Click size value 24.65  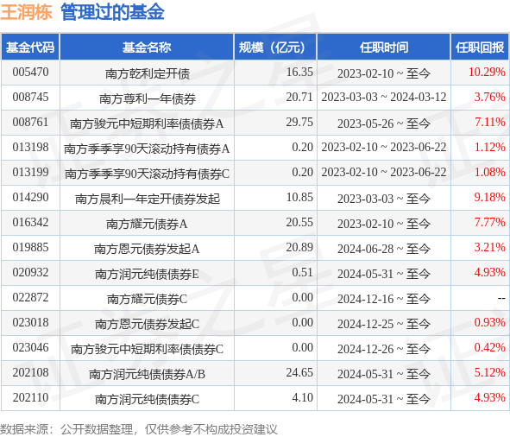299,373
